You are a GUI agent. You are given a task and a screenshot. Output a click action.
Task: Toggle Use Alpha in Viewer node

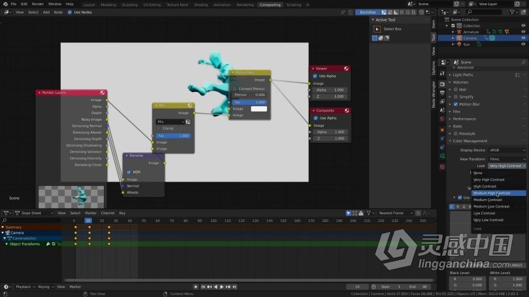[x=315, y=76]
